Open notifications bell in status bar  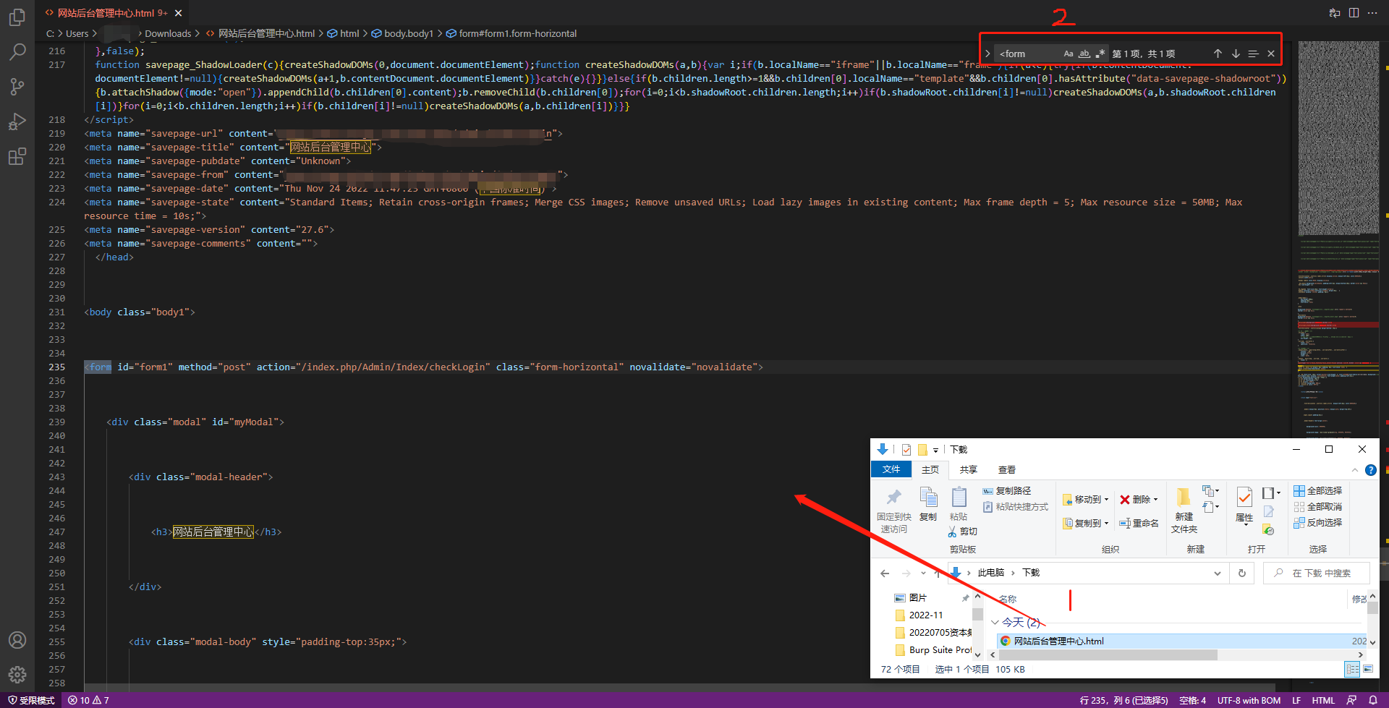point(1373,700)
